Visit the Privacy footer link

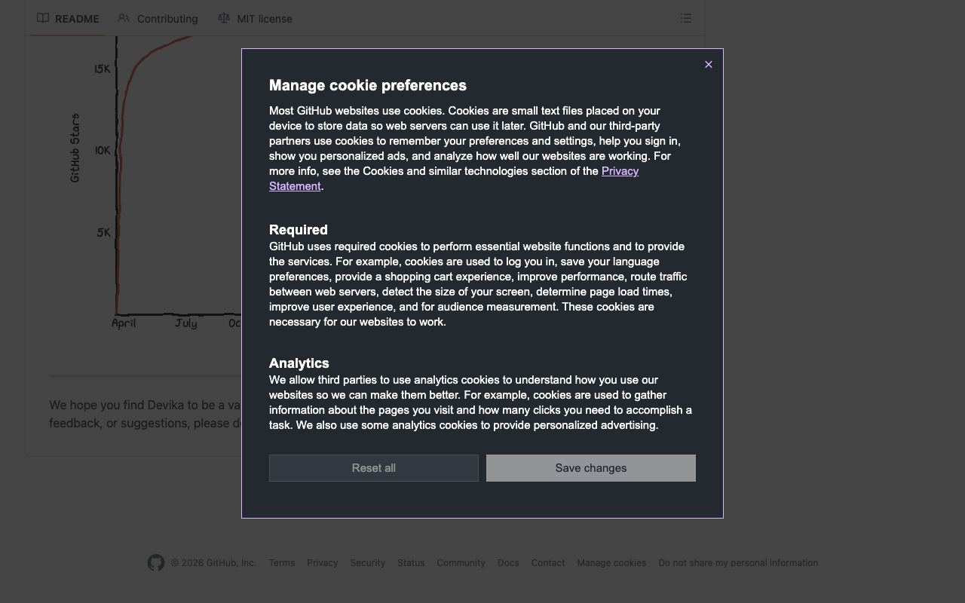pyautogui.click(x=323, y=563)
